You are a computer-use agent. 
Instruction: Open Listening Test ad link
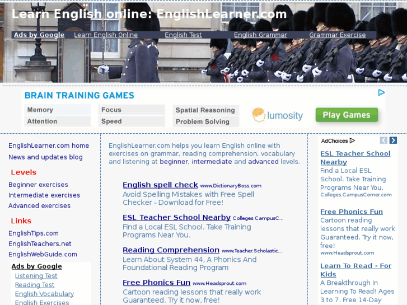pyautogui.click(x=36, y=276)
